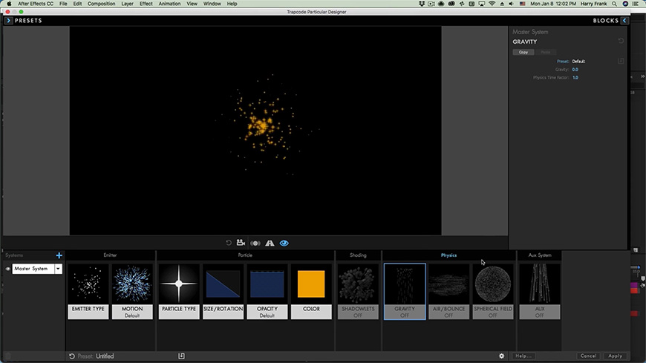Open the After Effects CC menu

(x=36, y=4)
